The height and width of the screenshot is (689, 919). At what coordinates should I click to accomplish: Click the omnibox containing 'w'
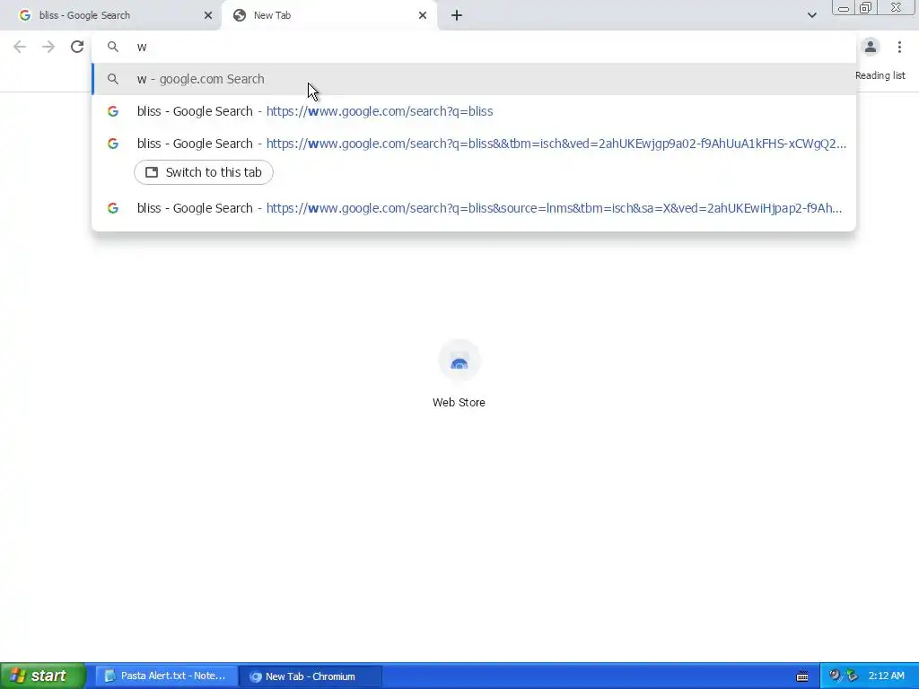474,47
